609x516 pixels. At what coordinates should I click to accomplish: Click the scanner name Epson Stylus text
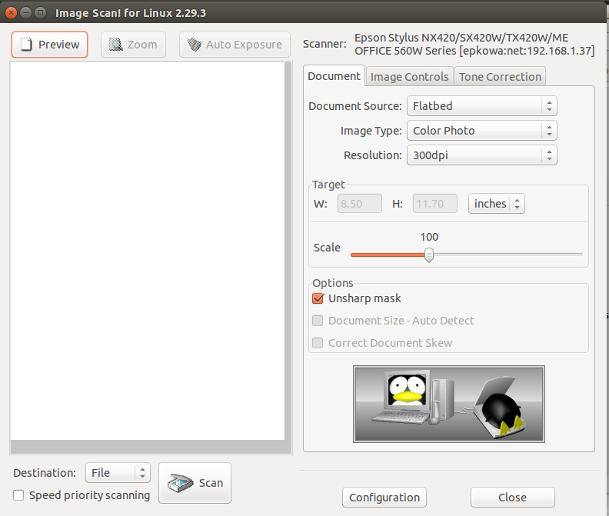pyautogui.click(x=474, y=45)
